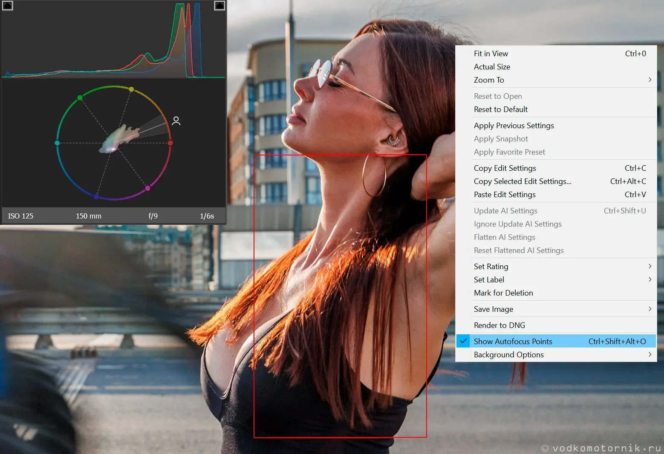Expand the Background Options submenu
Image resolution: width=664 pixels, height=454 pixels.
556,355
